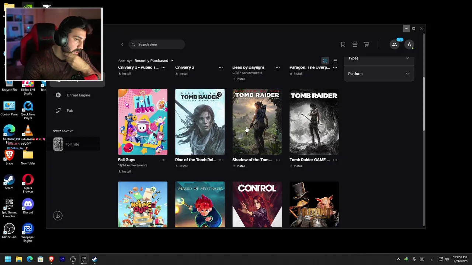
Task: Open Discord desktop shortcut
Action: [x=28, y=206]
